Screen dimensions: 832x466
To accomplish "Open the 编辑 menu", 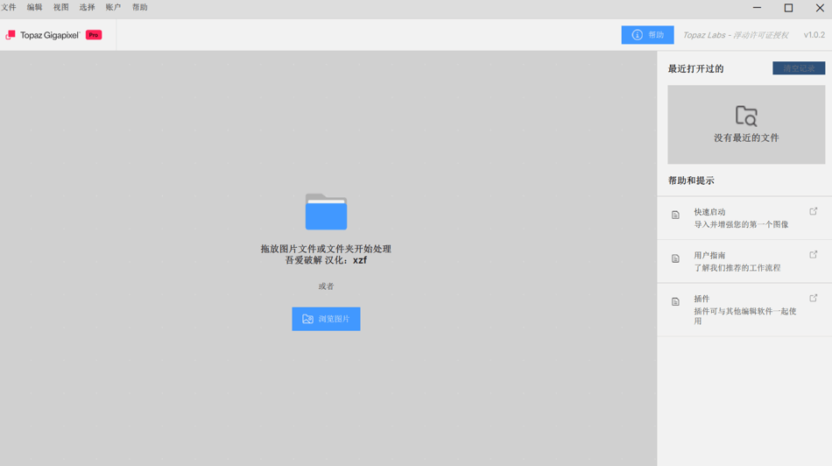I will coord(34,7).
